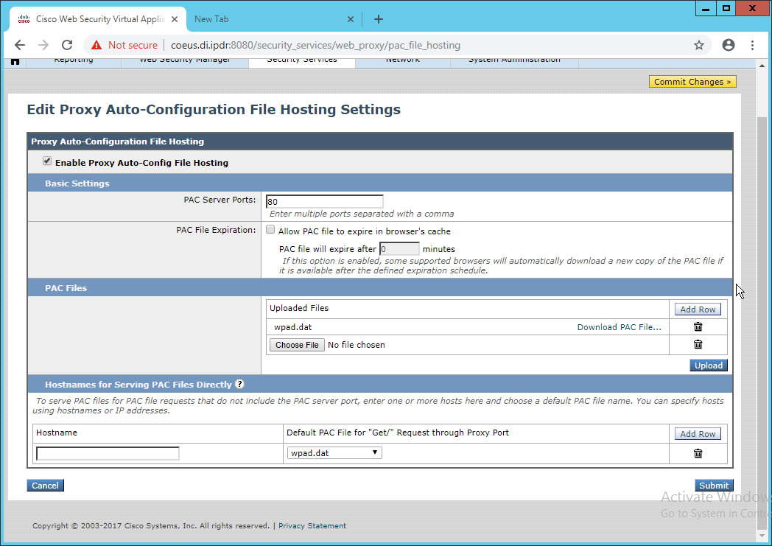This screenshot has height=546, width=772.
Task: Open a new browser tab
Action: pyautogui.click(x=378, y=19)
